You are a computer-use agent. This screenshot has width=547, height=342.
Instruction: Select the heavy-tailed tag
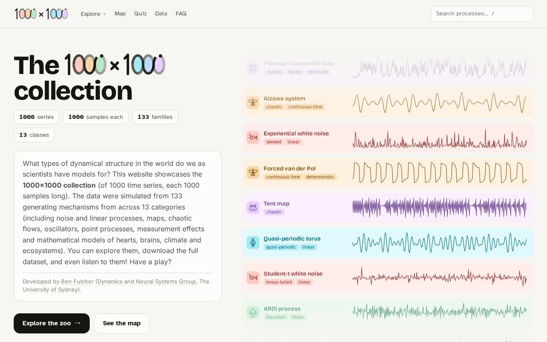[279, 282]
